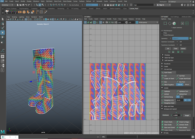The height and width of the screenshot is (139, 195).
Task: Enable Tweak/Marquee selection mode
Action: click(162, 35)
